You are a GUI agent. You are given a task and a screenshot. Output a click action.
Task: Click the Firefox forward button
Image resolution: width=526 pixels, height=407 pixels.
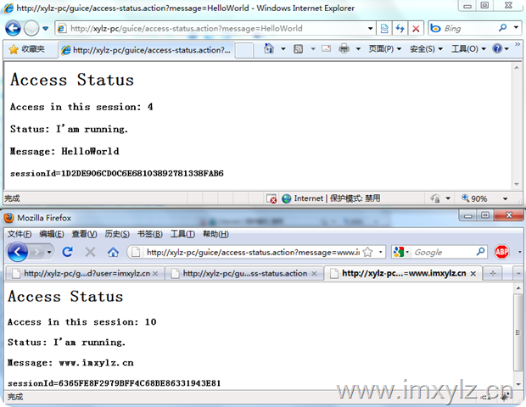36,252
